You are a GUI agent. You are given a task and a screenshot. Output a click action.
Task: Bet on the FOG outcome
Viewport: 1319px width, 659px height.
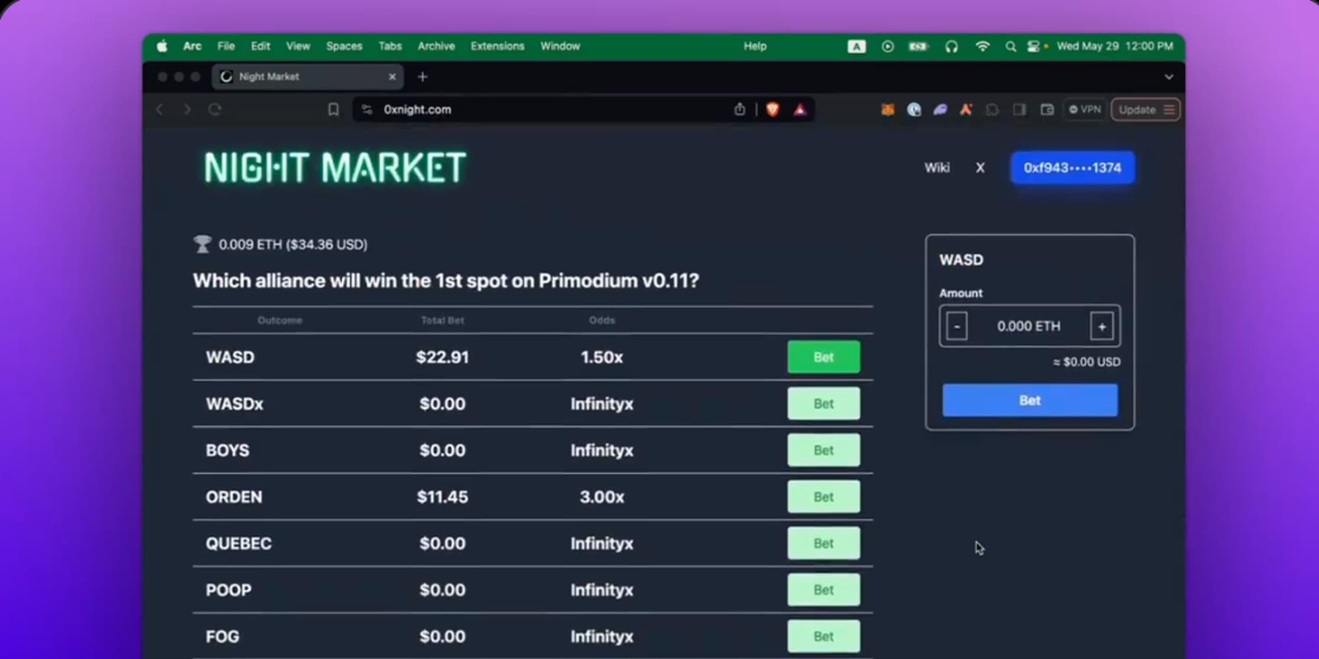(823, 637)
